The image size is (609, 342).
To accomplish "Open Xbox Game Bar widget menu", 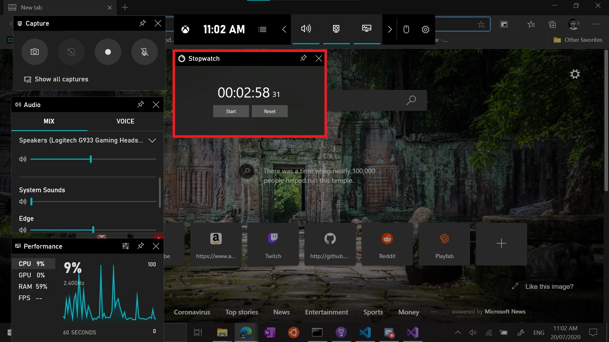I will (262, 29).
